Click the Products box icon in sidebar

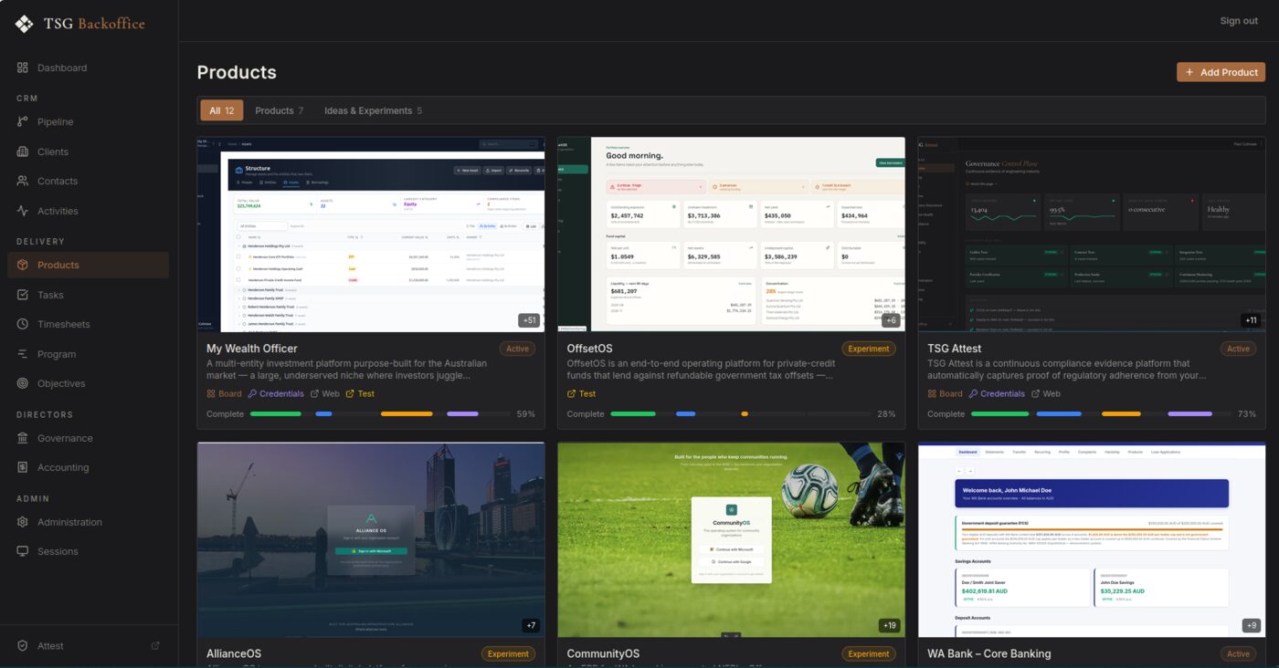[x=23, y=265]
